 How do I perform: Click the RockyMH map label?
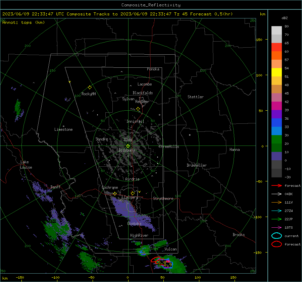point(89,94)
